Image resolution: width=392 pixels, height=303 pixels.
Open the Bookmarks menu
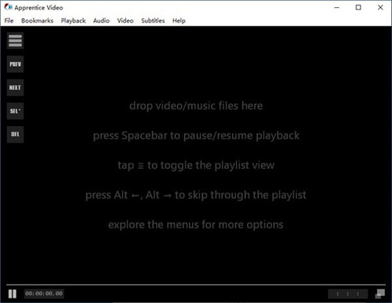tap(37, 20)
